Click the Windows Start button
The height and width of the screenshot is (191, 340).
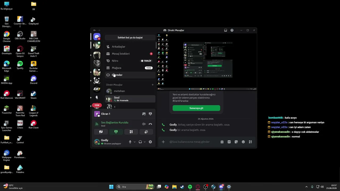coord(111,187)
